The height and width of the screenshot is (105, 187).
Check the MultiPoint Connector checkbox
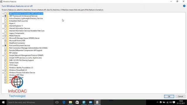(x=5, y=43)
